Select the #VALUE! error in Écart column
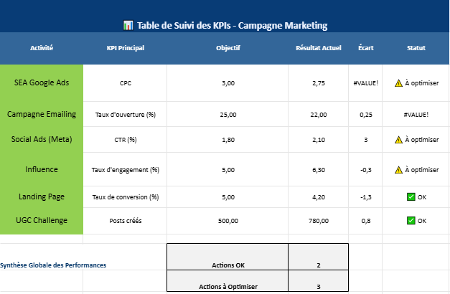The width and height of the screenshot is (450, 294). click(365, 83)
